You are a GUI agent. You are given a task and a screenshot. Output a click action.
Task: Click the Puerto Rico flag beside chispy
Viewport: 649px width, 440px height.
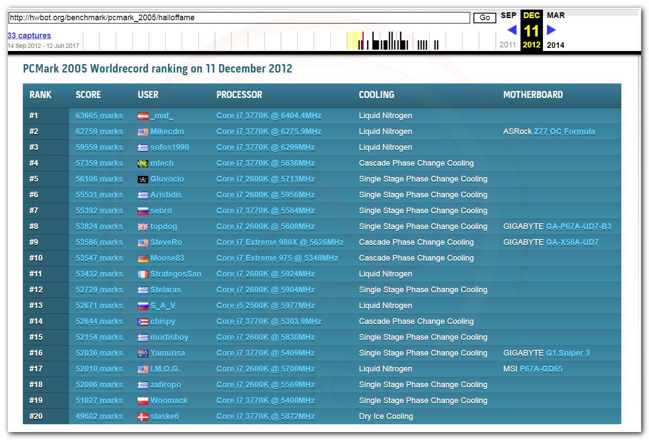pos(143,322)
